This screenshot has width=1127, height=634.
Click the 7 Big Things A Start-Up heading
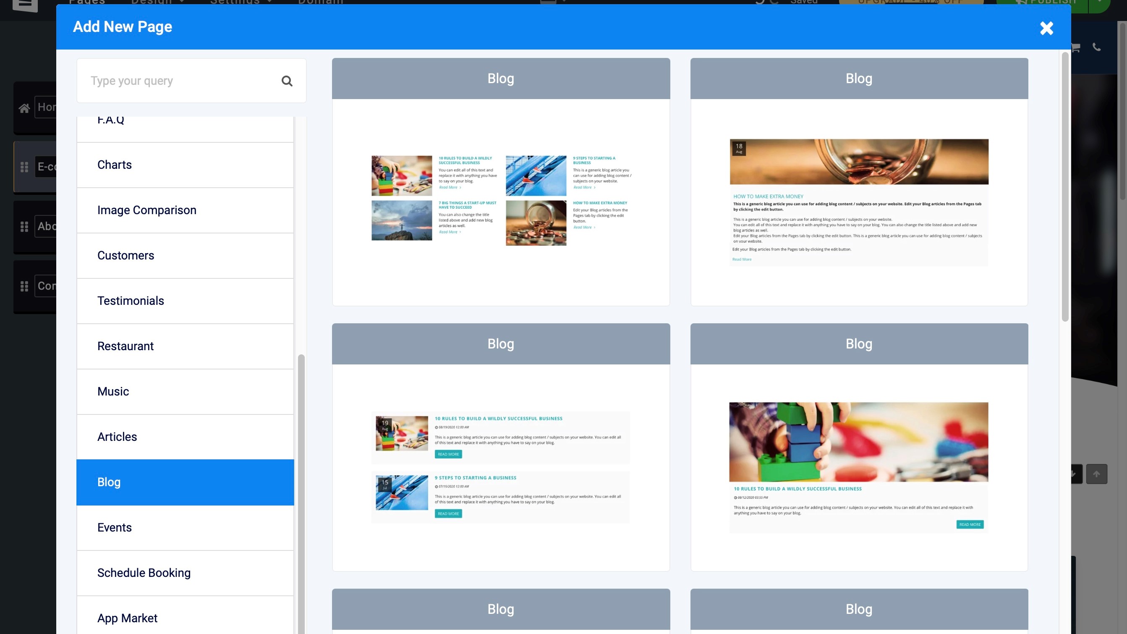[467, 205]
